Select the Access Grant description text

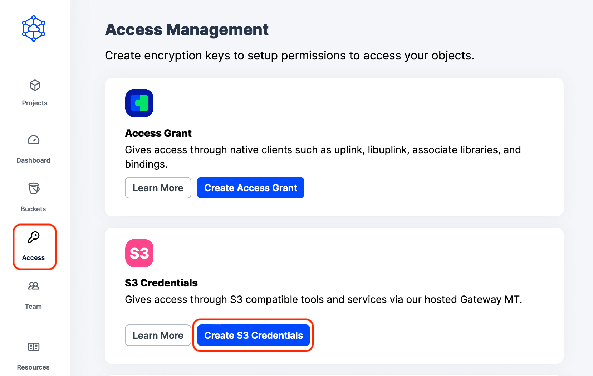(322, 157)
